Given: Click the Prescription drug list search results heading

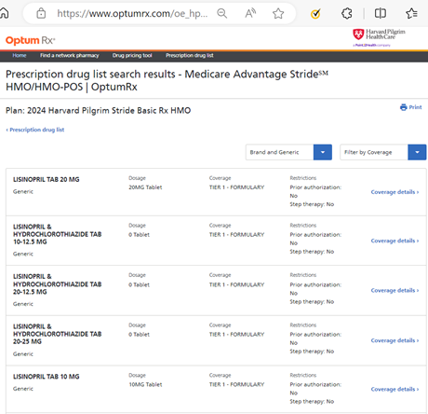Looking at the screenshot, I should (167, 80).
